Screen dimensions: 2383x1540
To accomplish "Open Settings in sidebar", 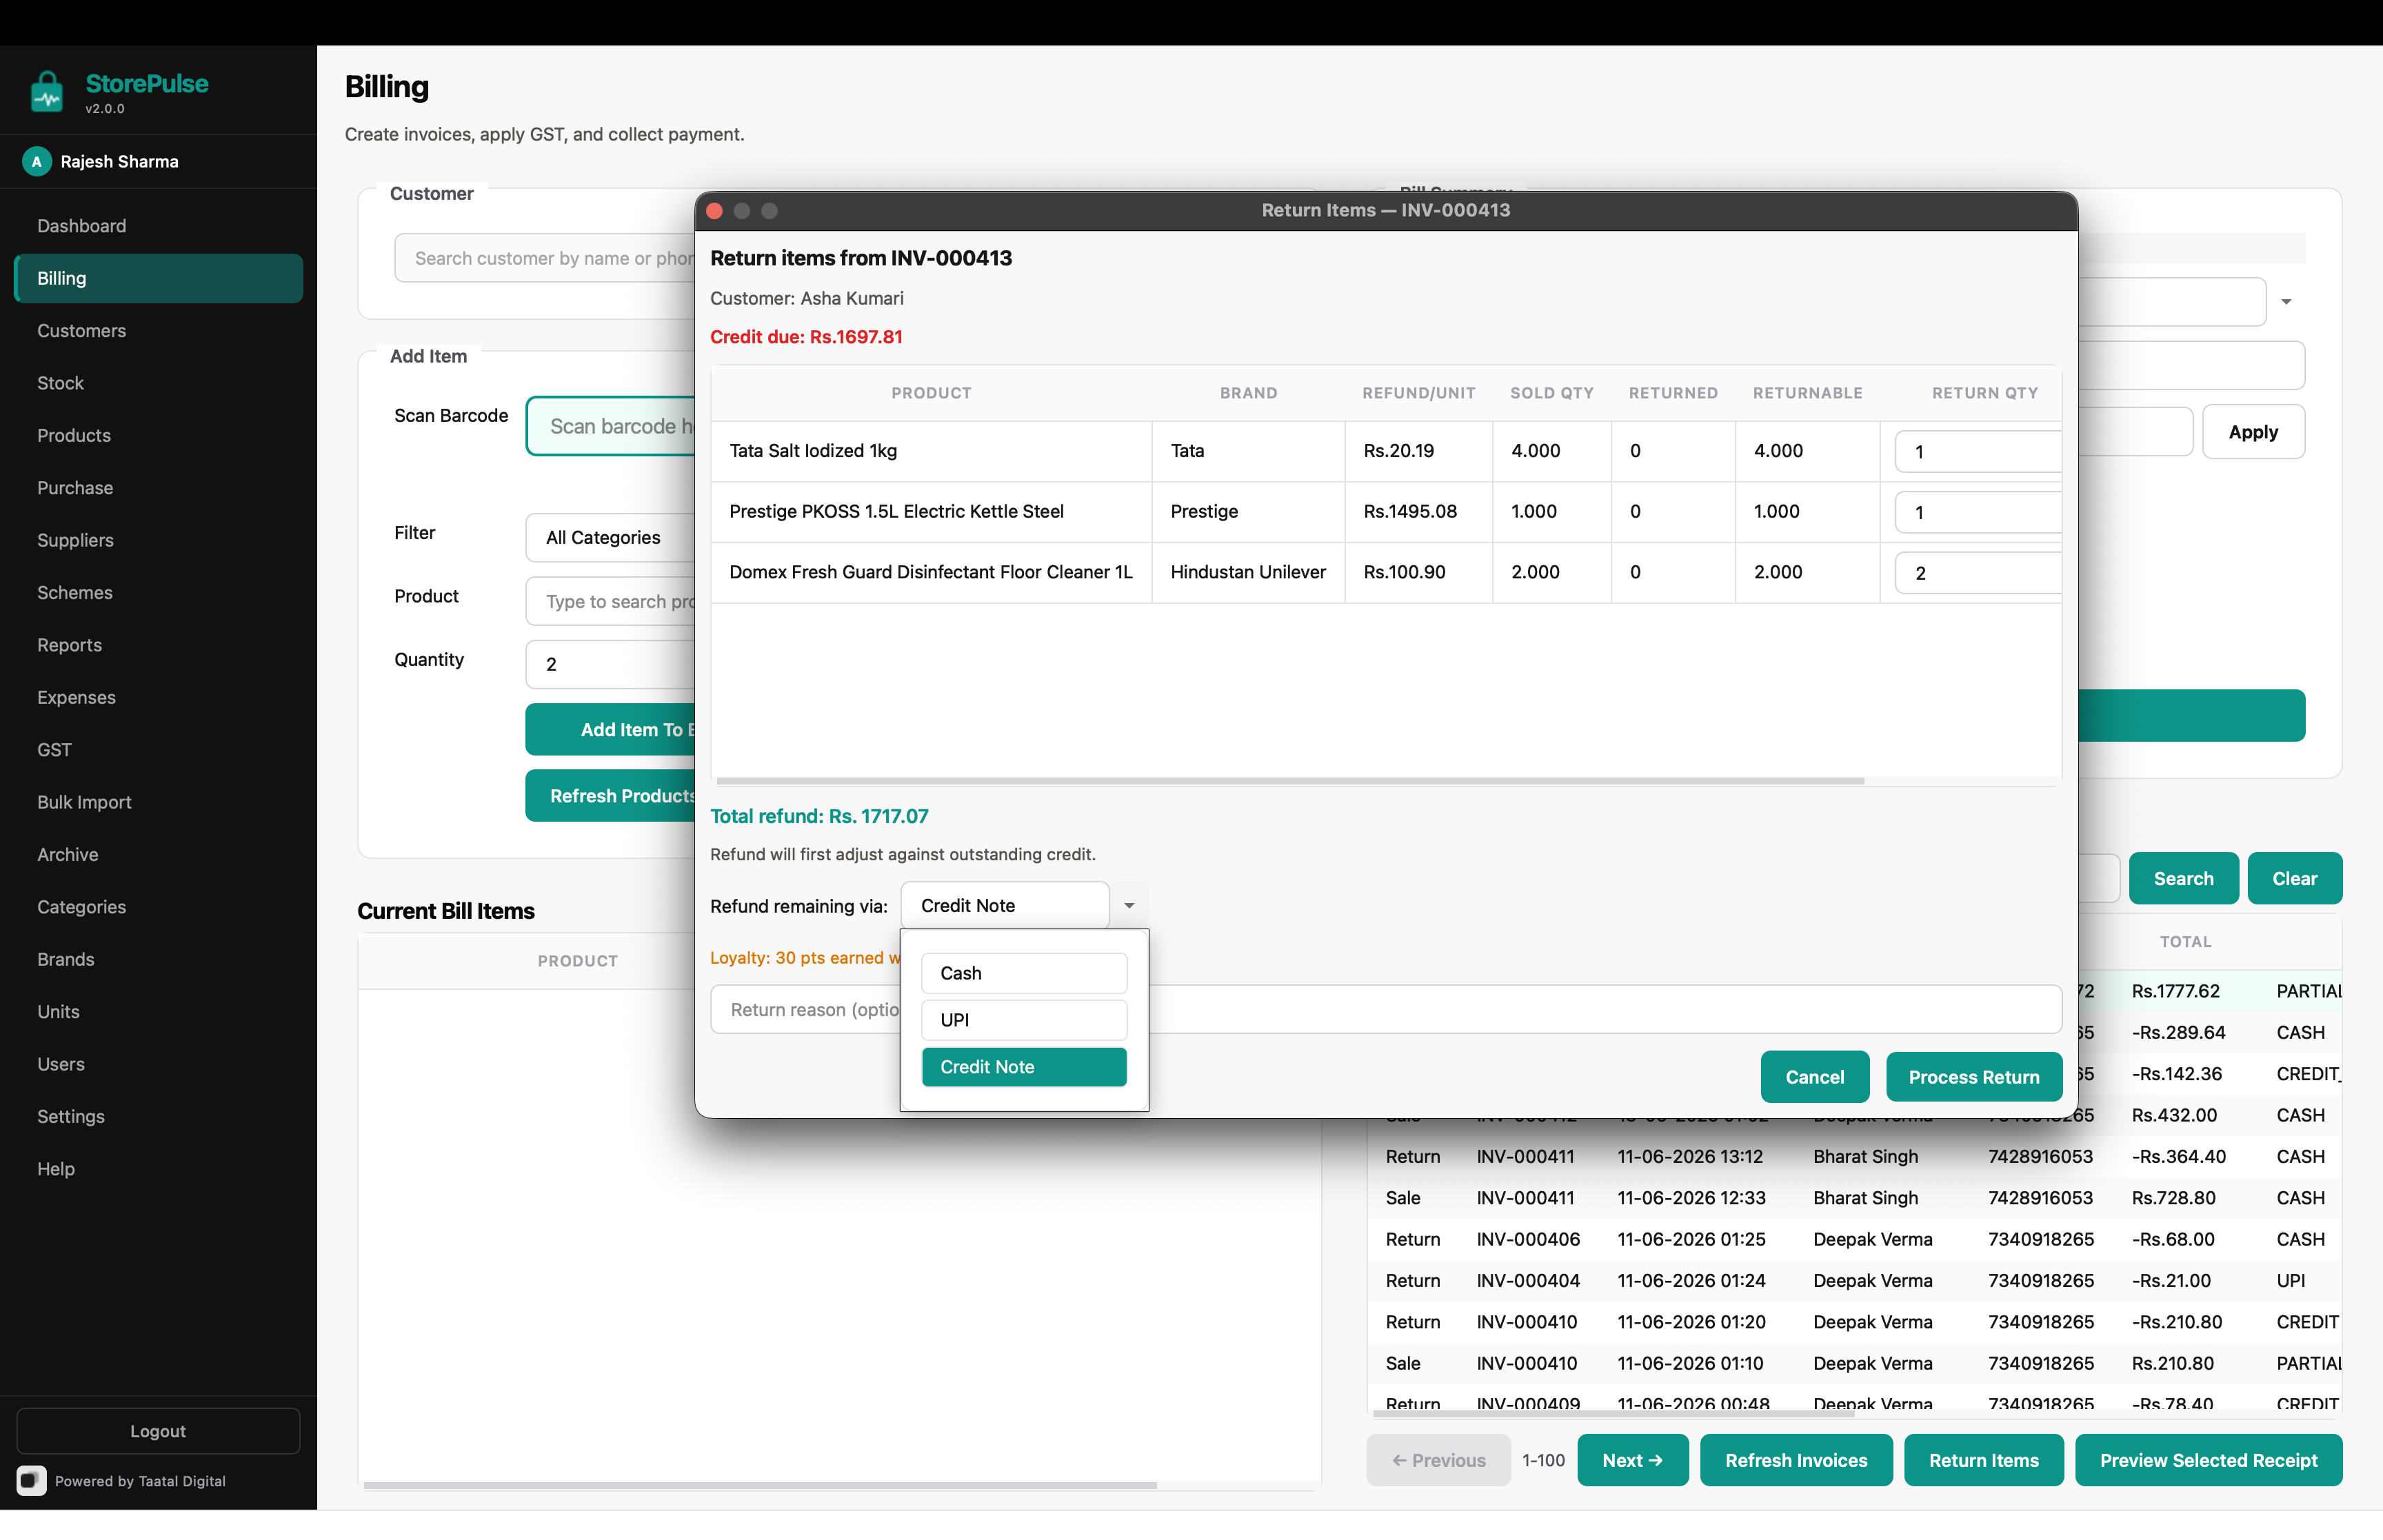I will click(158, 1116).
